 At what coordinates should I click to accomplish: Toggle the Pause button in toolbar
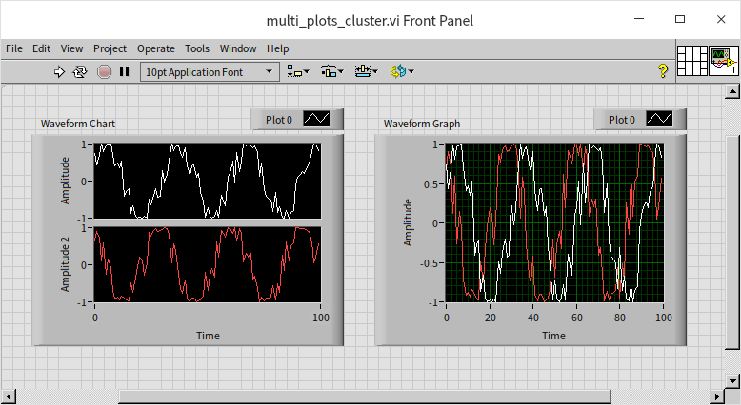[x=124, y=71]
